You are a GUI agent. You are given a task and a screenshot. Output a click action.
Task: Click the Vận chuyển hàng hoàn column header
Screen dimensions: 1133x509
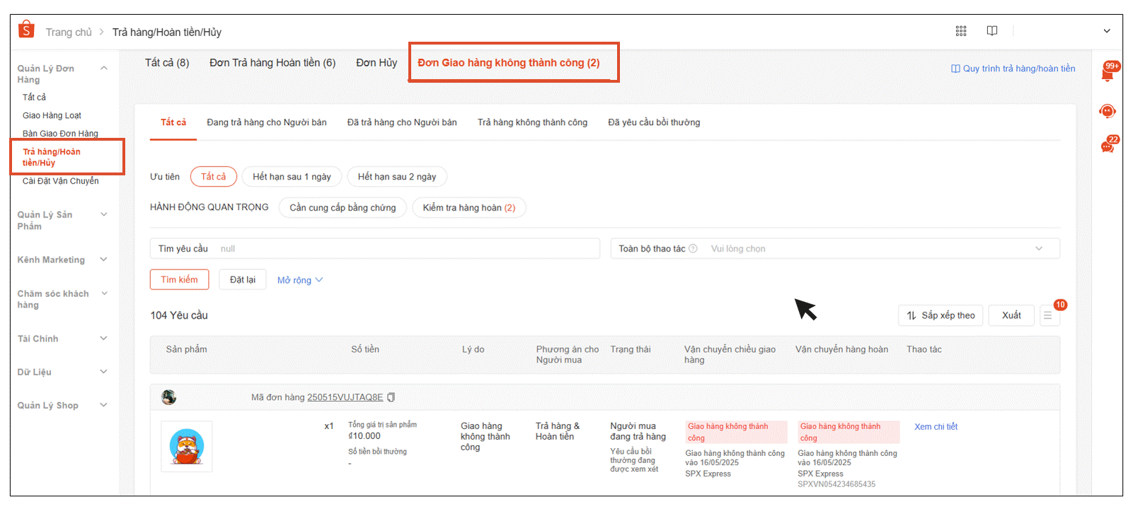[x=841, y=349]
